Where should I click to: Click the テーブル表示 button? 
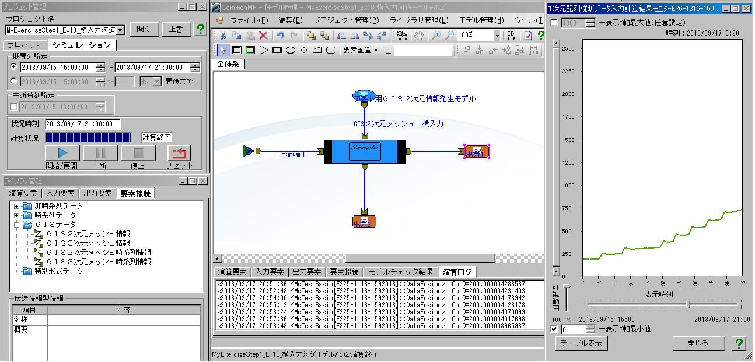581,343
